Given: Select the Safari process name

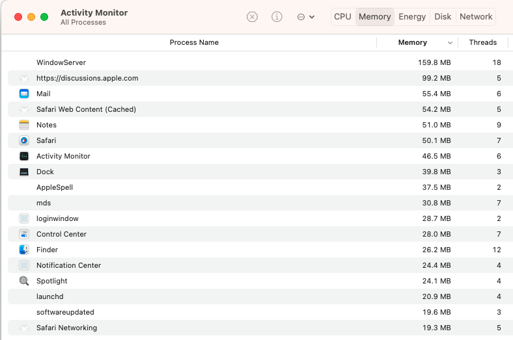Looking at the screenshot, I should (x=46, y=140).
